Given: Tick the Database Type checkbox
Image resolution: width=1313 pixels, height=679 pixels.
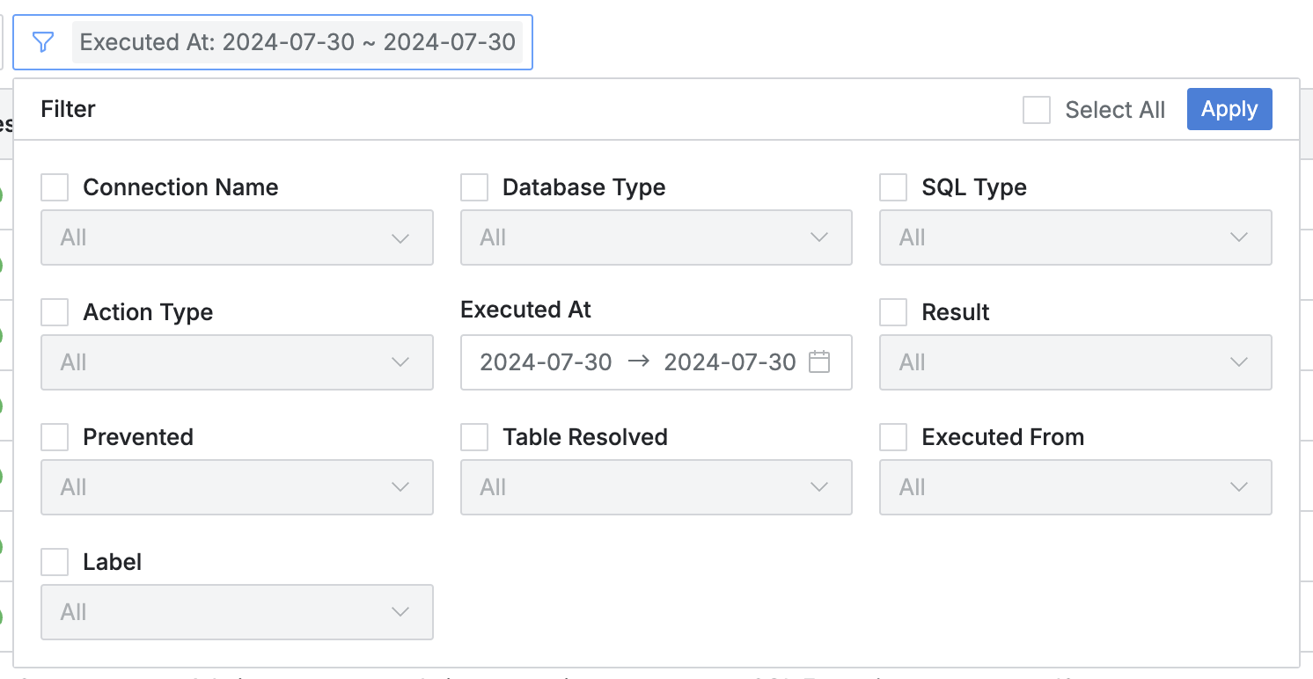Looking at the screenshot, I should (x=474, y=187).
